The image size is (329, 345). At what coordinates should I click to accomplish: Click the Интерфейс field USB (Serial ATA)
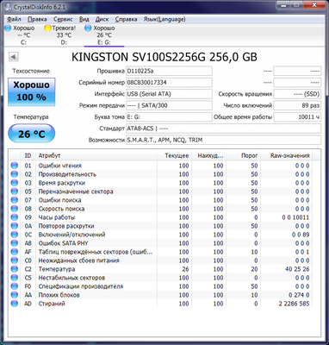[169, 94]
